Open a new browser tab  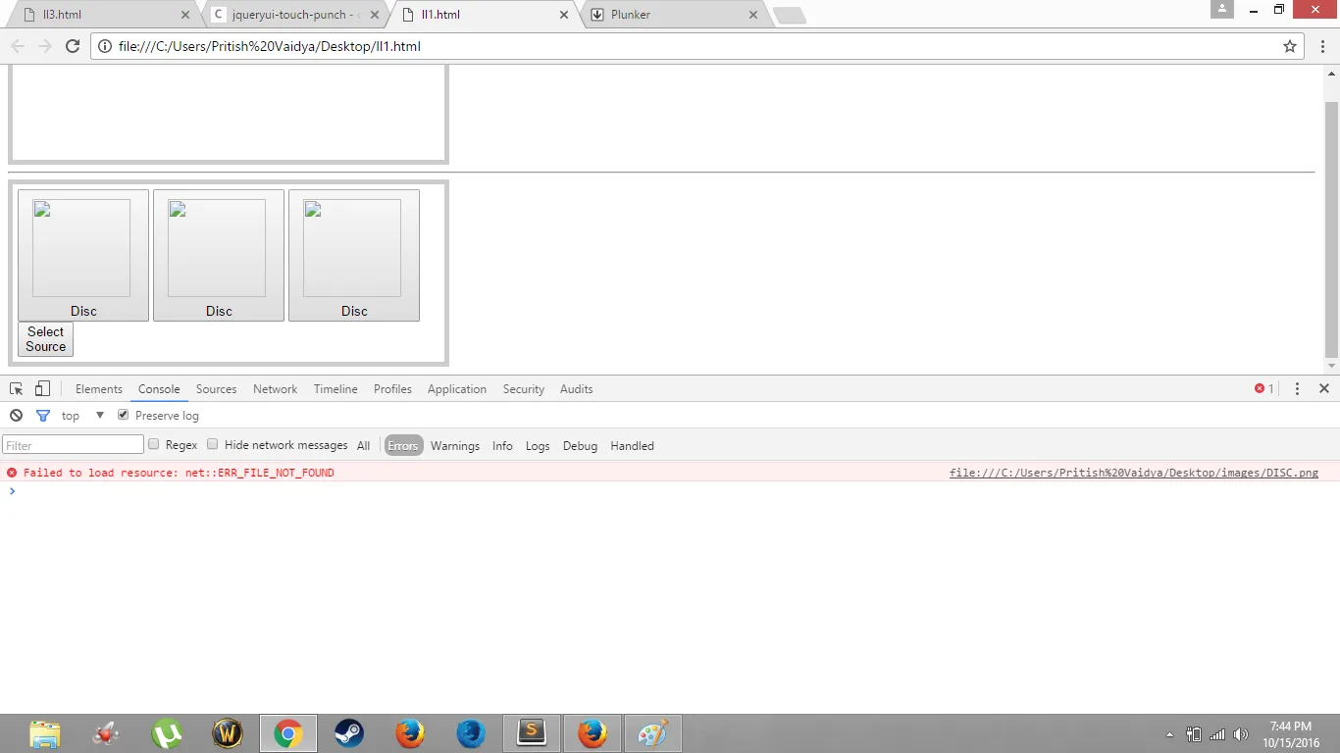[x=790, y=15]
